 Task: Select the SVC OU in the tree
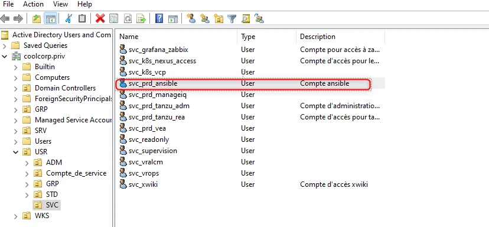click(x=52, y=205)
